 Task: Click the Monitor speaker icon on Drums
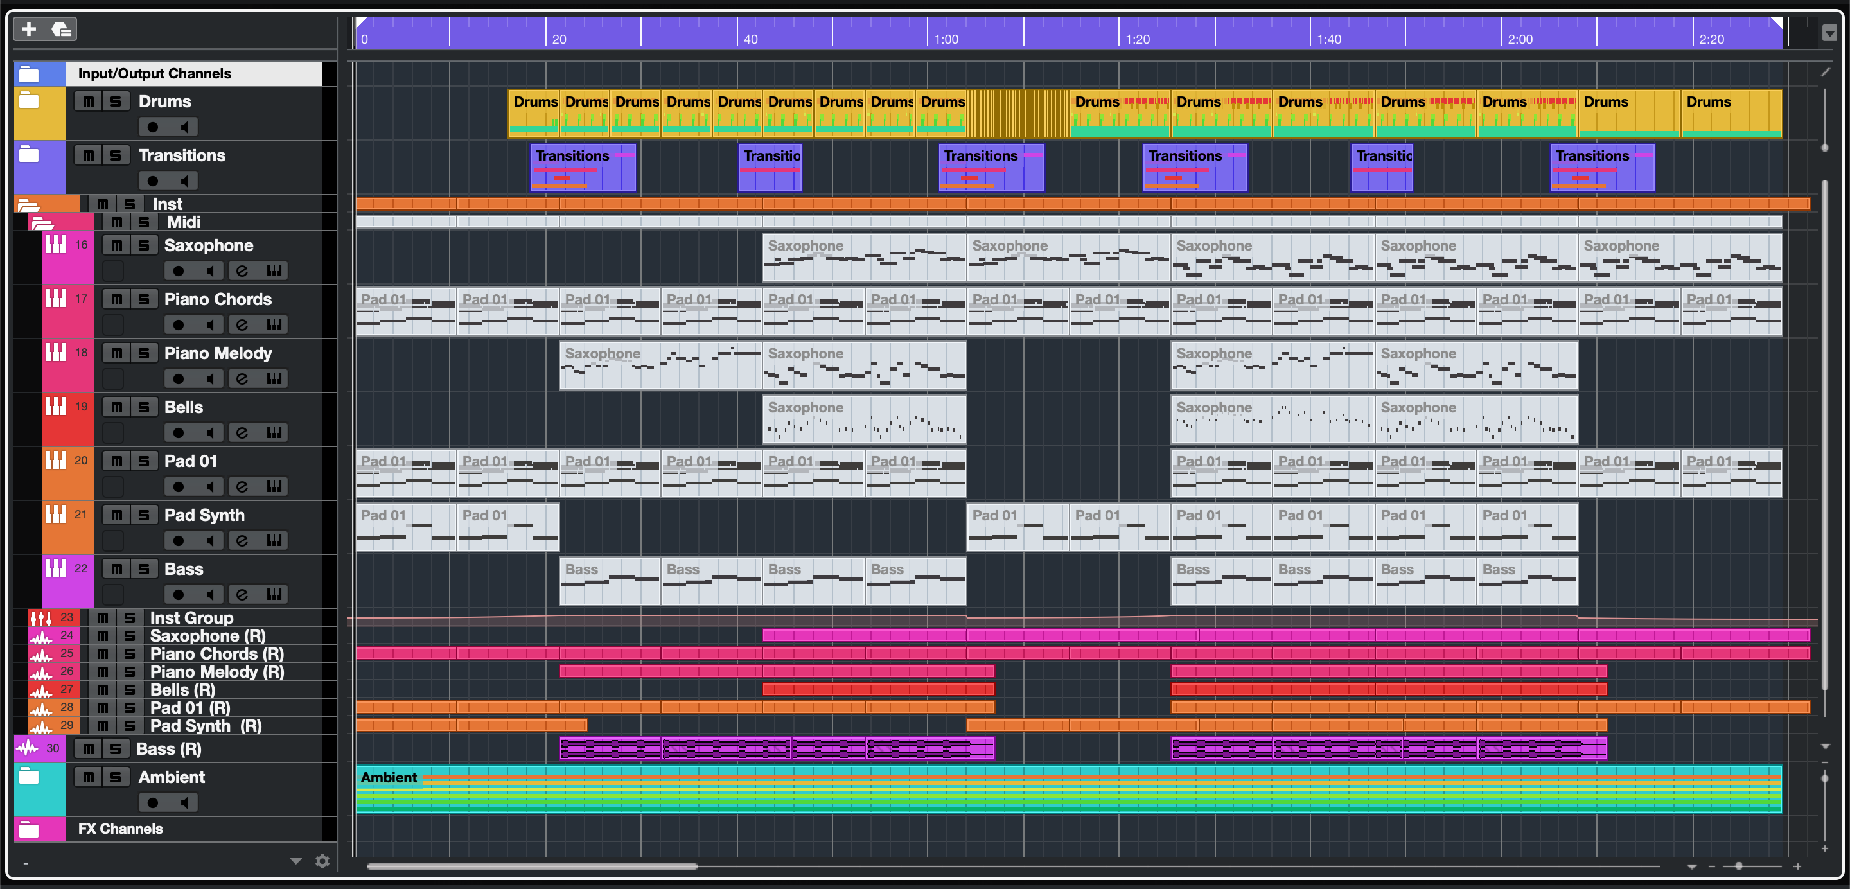(x=185, y=127)
